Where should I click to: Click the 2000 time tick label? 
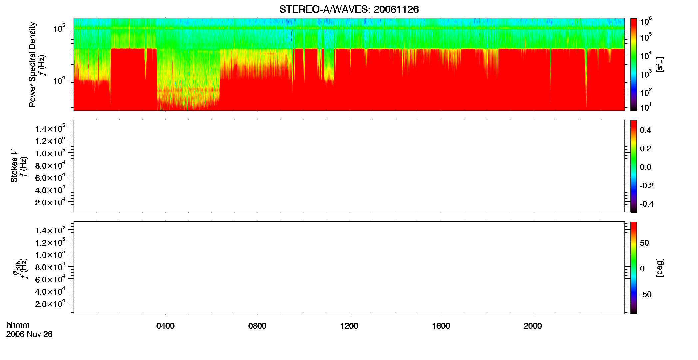[x=533, y=326]
